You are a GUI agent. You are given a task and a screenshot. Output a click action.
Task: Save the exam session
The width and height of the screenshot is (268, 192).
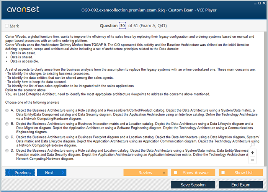coord(193,185)
